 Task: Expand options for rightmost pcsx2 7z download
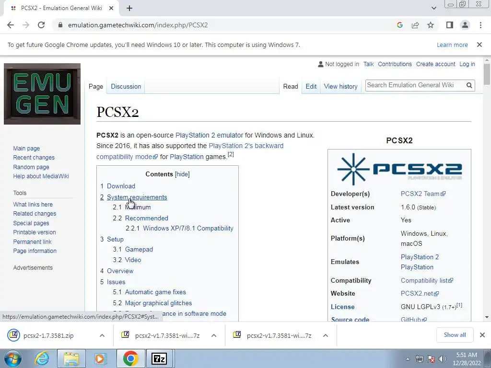326,335
